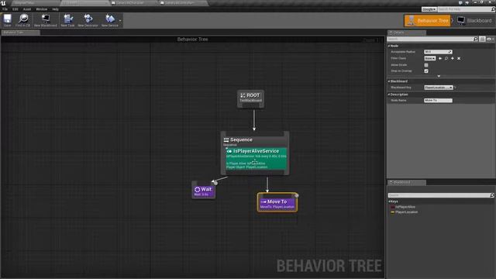The width and height of the screenshot is (496, 279).
Task: Switch to Blackboard mode button
Action: click(x=474, y=21)
